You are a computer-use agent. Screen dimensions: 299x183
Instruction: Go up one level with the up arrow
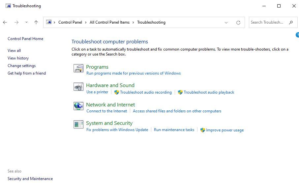[x=36, y=22]
